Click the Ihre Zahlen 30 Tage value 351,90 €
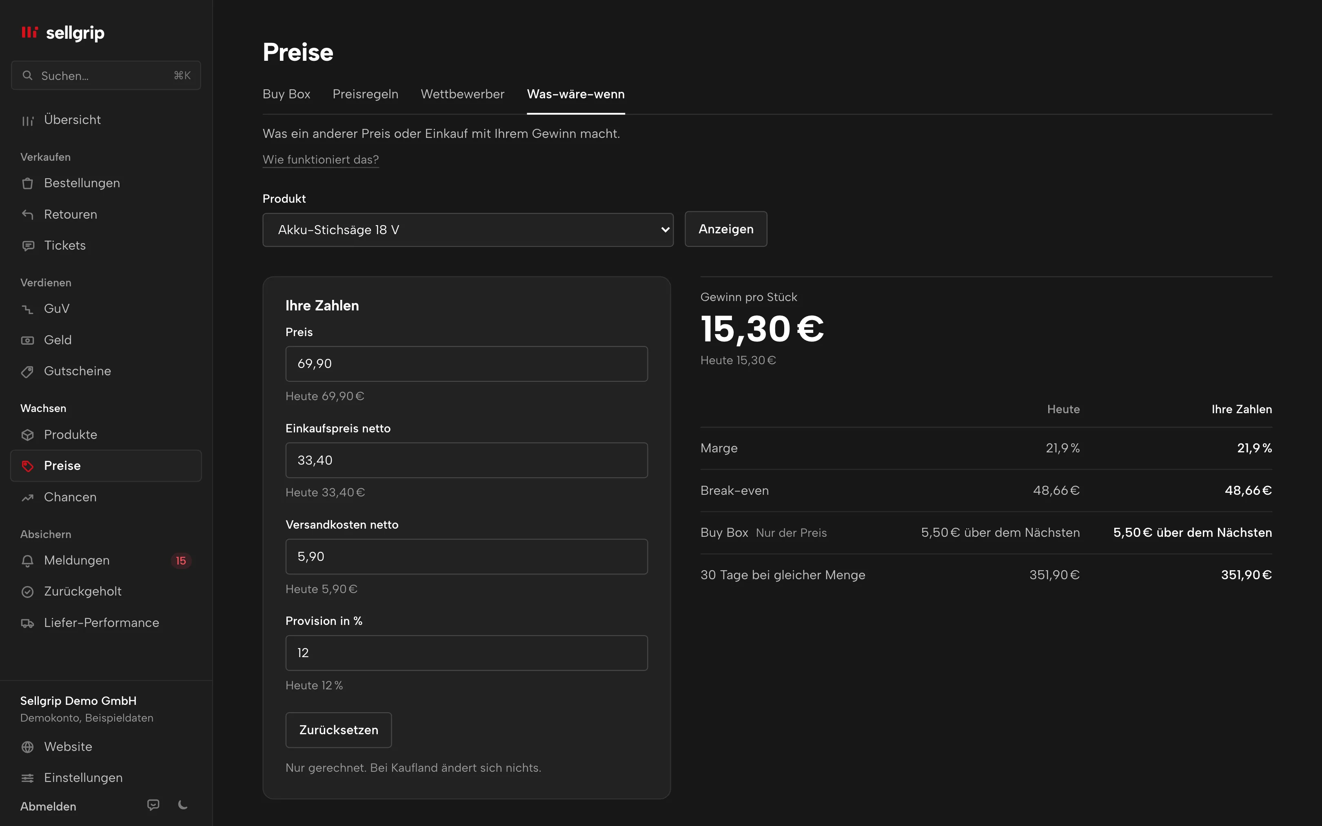 click(1246, 575)
